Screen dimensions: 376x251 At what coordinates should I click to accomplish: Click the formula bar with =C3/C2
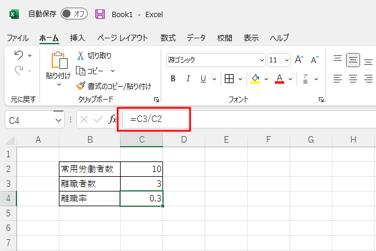(249, 119)
